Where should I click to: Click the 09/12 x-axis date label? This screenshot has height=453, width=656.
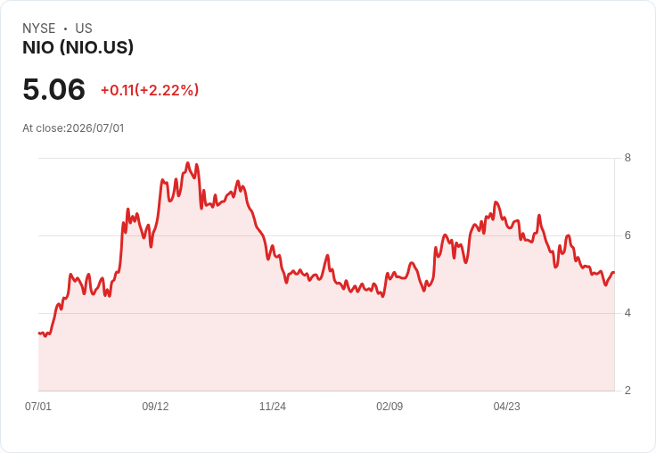pos(155,406)
